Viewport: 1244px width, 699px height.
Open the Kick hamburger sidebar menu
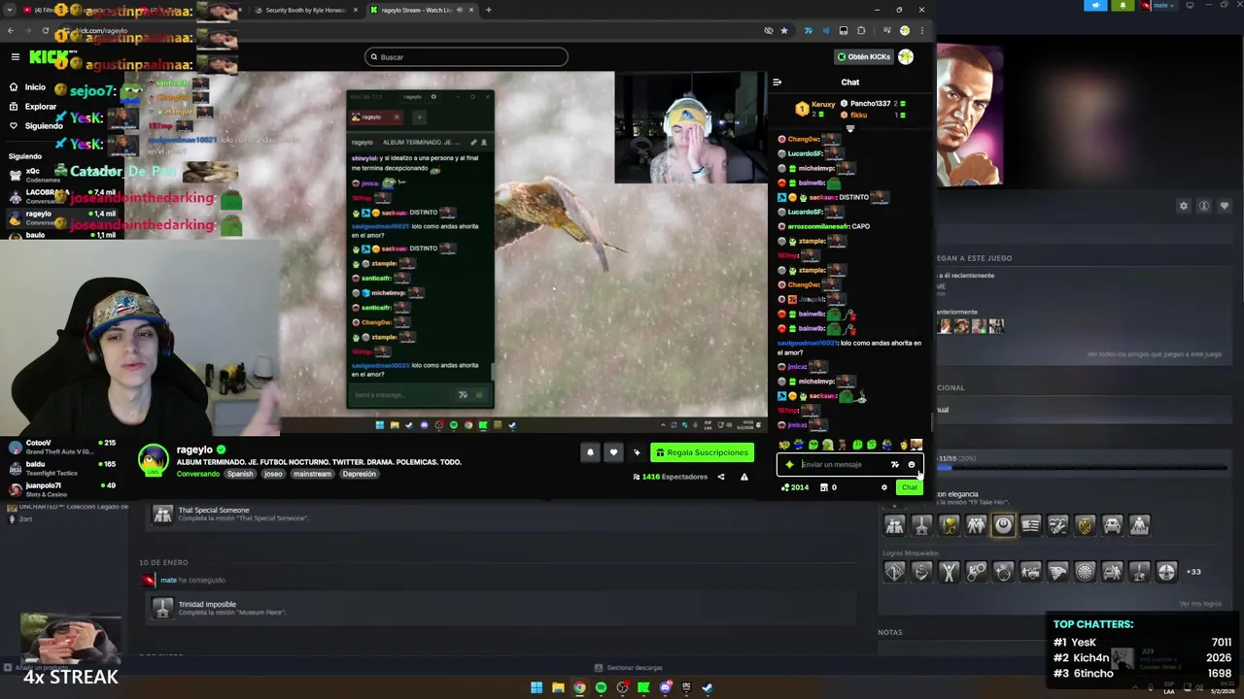[x=16, y=57]
